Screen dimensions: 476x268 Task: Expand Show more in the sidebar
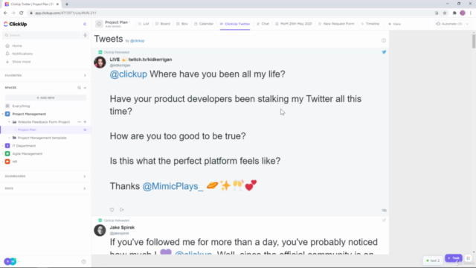pyautogui.click(x=22, y=62)
